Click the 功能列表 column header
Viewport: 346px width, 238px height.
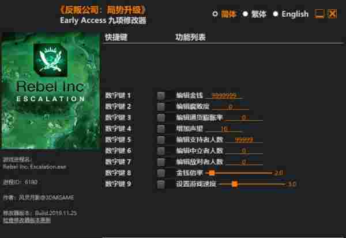pos(190,37)
